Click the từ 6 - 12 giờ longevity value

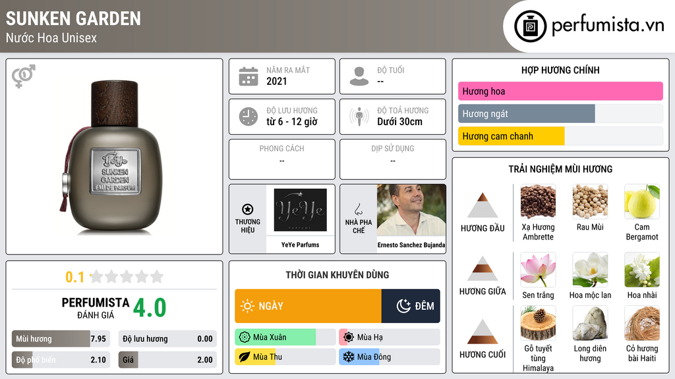(x=292, y=122)
